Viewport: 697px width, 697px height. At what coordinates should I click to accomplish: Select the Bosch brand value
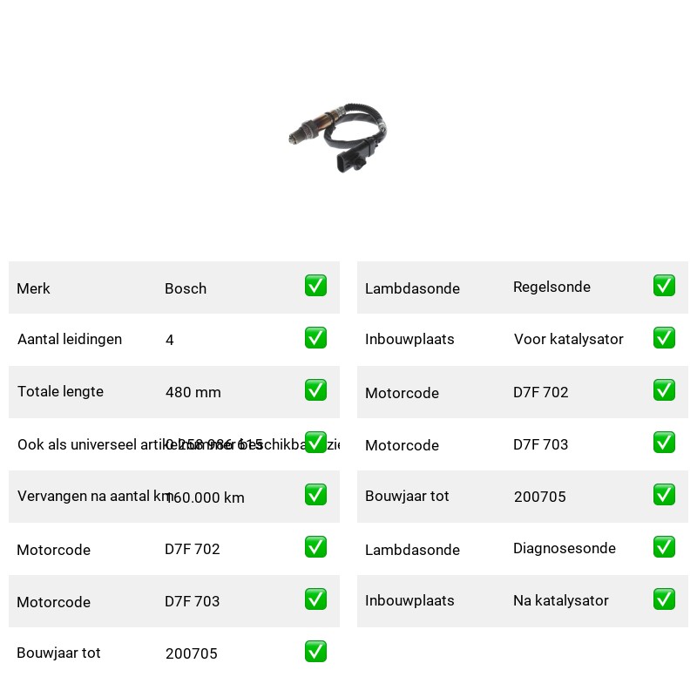click(186, 288)
